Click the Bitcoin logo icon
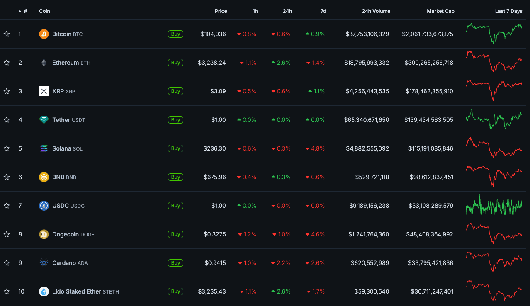 click(44, 34)
